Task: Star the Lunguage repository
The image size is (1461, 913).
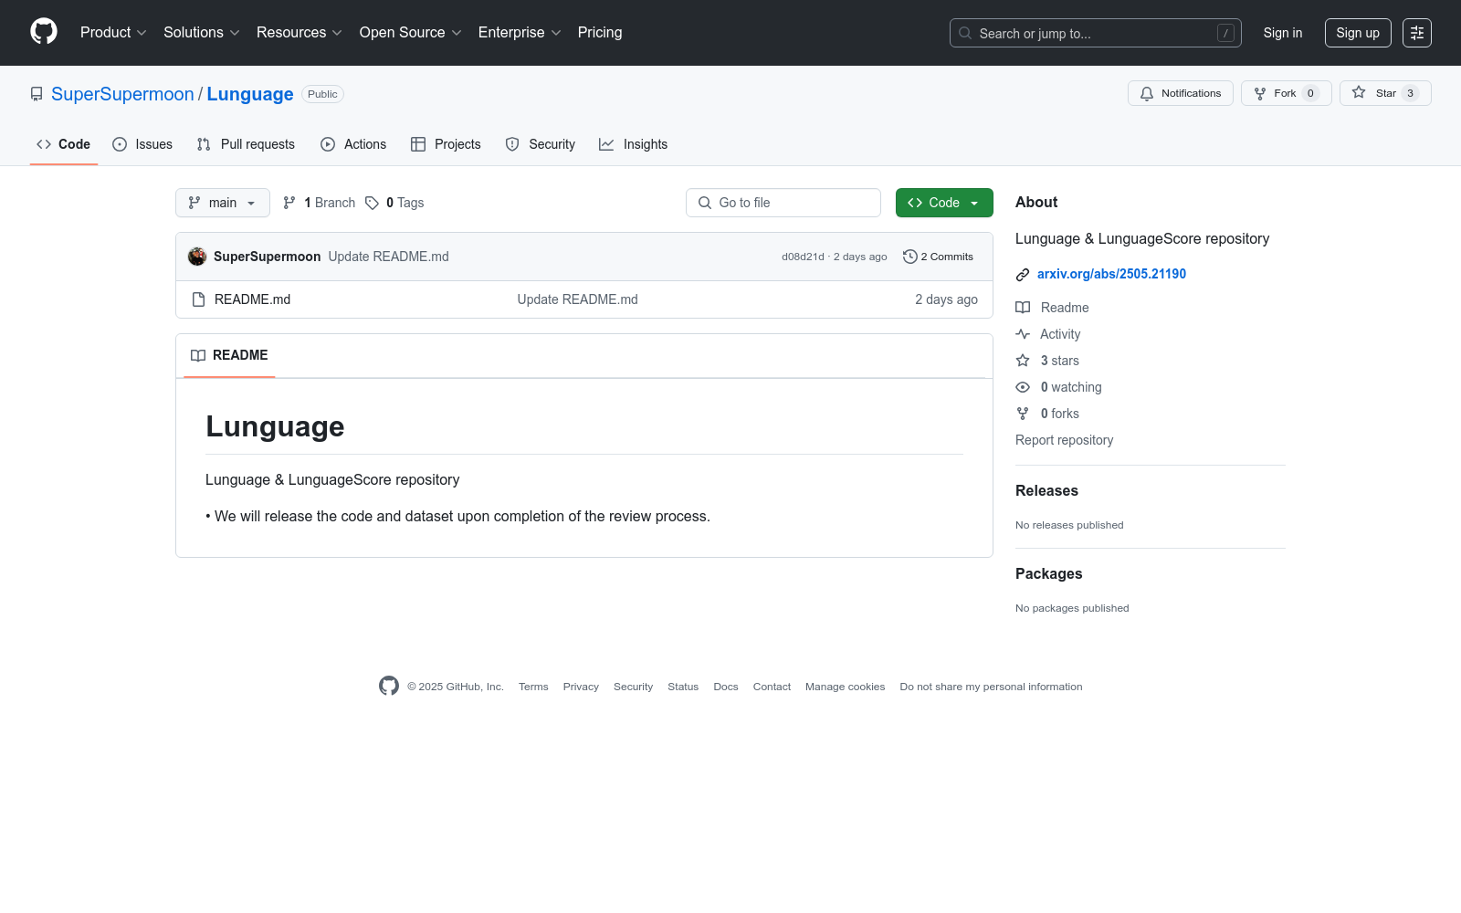Action: pyautogui.click(x=1385, y=93)
